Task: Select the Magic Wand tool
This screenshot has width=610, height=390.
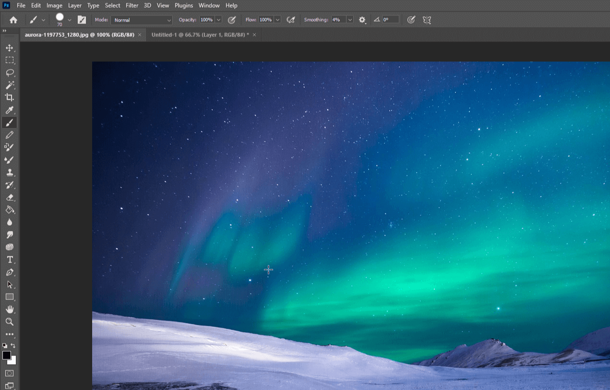Action: pyautogui.click(x=10, y=85)
